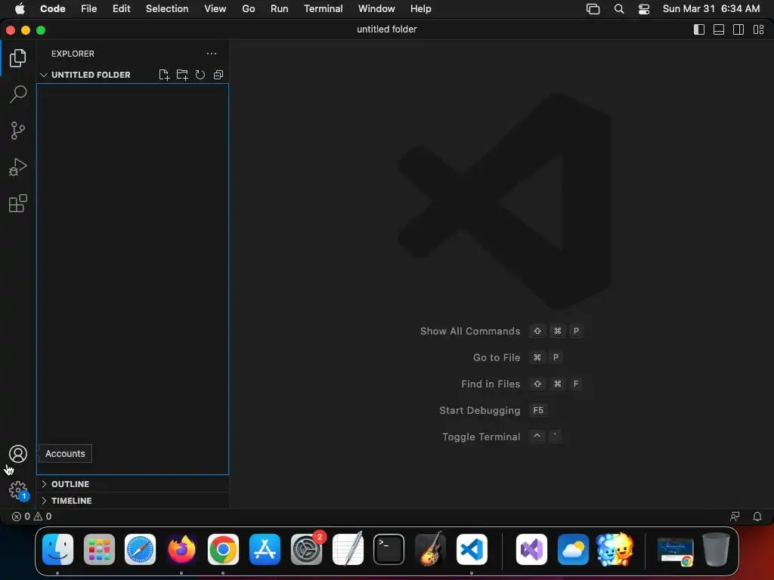Open the Accounts menu icon

18,454
